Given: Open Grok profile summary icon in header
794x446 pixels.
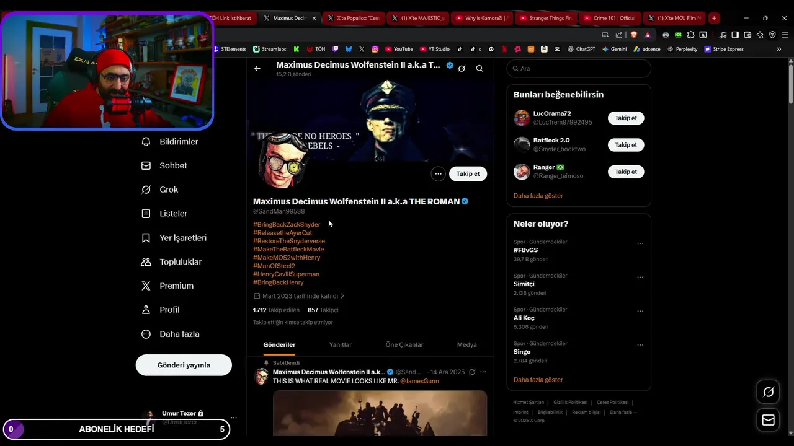Looking at the screenshot, I should pyautogui.click(x=462, y=69).
